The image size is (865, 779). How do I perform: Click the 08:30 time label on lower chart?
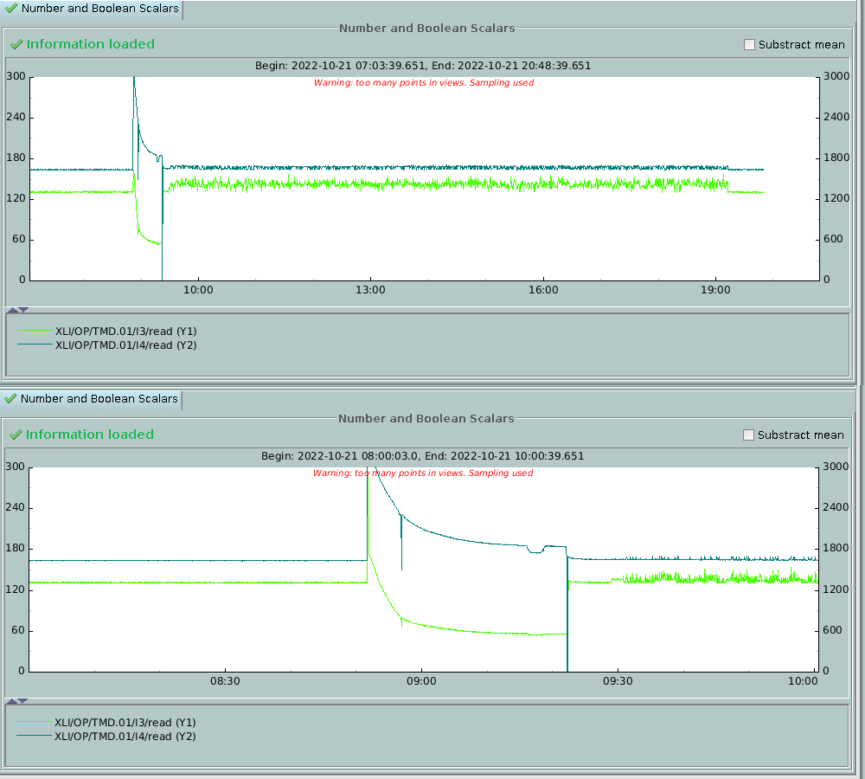tap(225, 680)
